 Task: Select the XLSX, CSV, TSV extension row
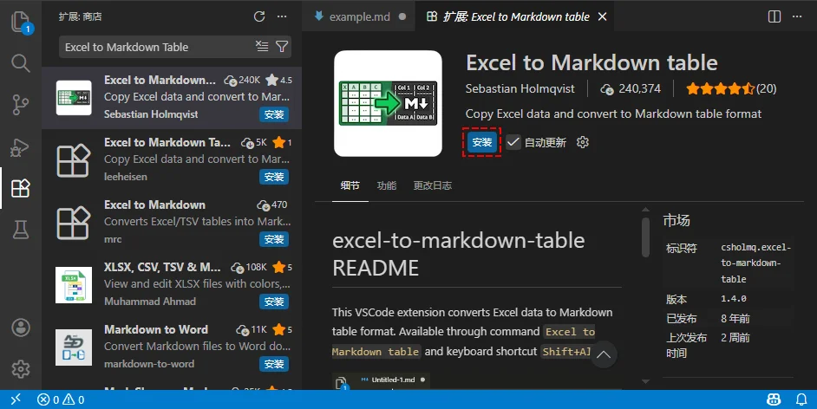172,284
